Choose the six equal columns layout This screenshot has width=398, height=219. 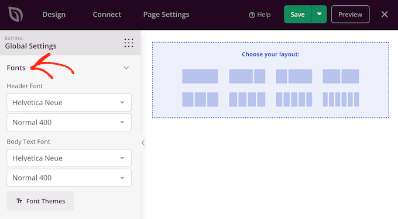[341, 99]
